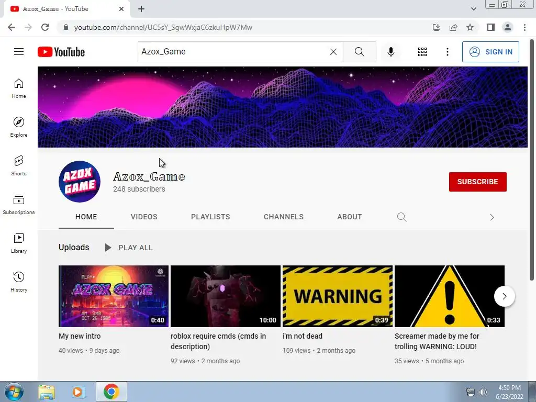Open Library in the sidebar

pos(19,243)
